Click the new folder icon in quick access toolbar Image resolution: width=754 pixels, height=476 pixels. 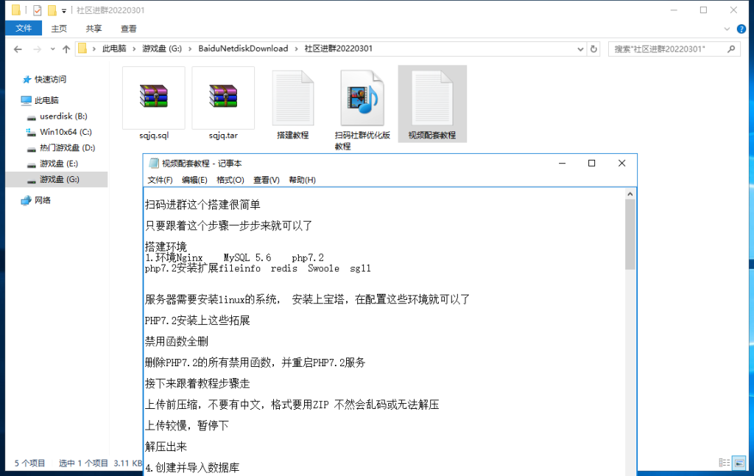(52, 10)
